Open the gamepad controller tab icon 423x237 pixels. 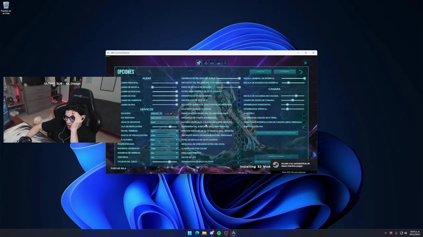pyautogui.click(x=218, y=63)
